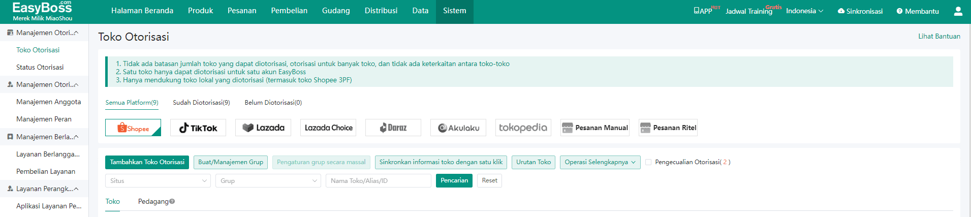Switch to Sudah Diotorisasi tab
971x217 pixels.
click(x=201, y=102)
